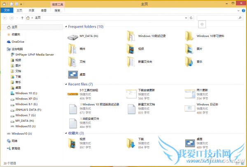The height and width of the screenshot is (167, 247).
Task: Go up one level with the Up arrow
Action: 22,18
